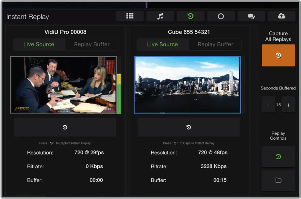The image size is (301, 199).
Task: Click the 00:00 buffer value
Action: (96, 180)
